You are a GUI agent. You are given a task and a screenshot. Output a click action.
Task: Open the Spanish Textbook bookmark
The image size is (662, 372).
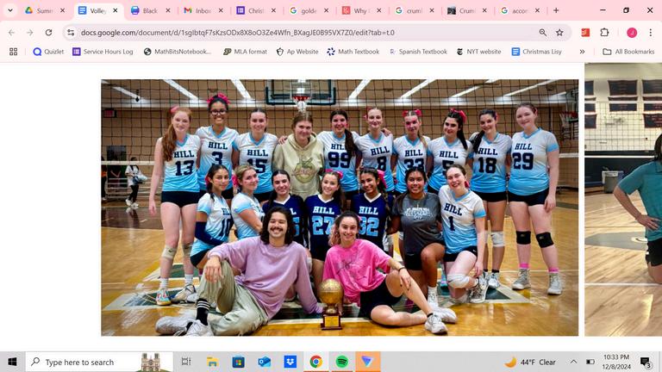click(418, 52)
